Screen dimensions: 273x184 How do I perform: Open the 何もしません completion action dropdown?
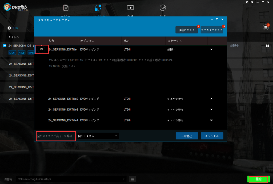click(x=98, y=136)
